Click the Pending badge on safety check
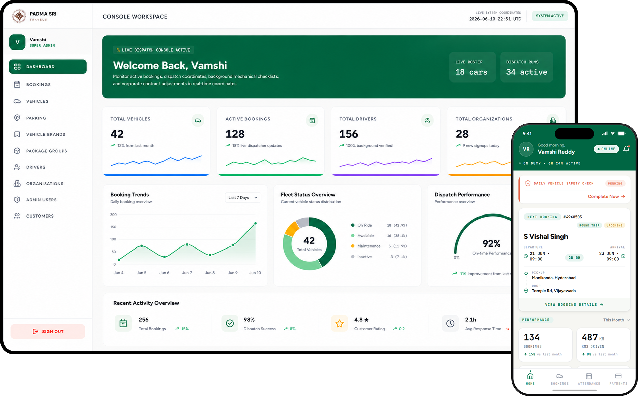This screenshot has height=396, width=638. point(615,184)
